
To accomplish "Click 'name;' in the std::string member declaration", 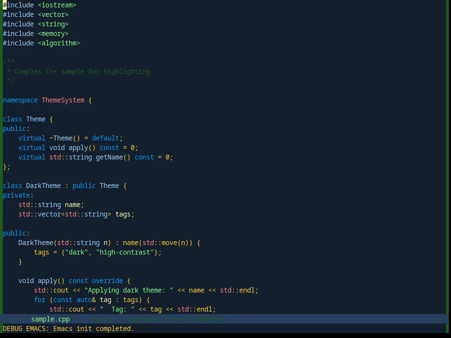I will pyautogui.click(x=74, y=205).
